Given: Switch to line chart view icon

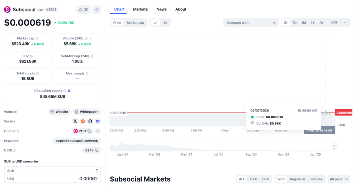Looking at the screenshot, I should click(155, 23).
